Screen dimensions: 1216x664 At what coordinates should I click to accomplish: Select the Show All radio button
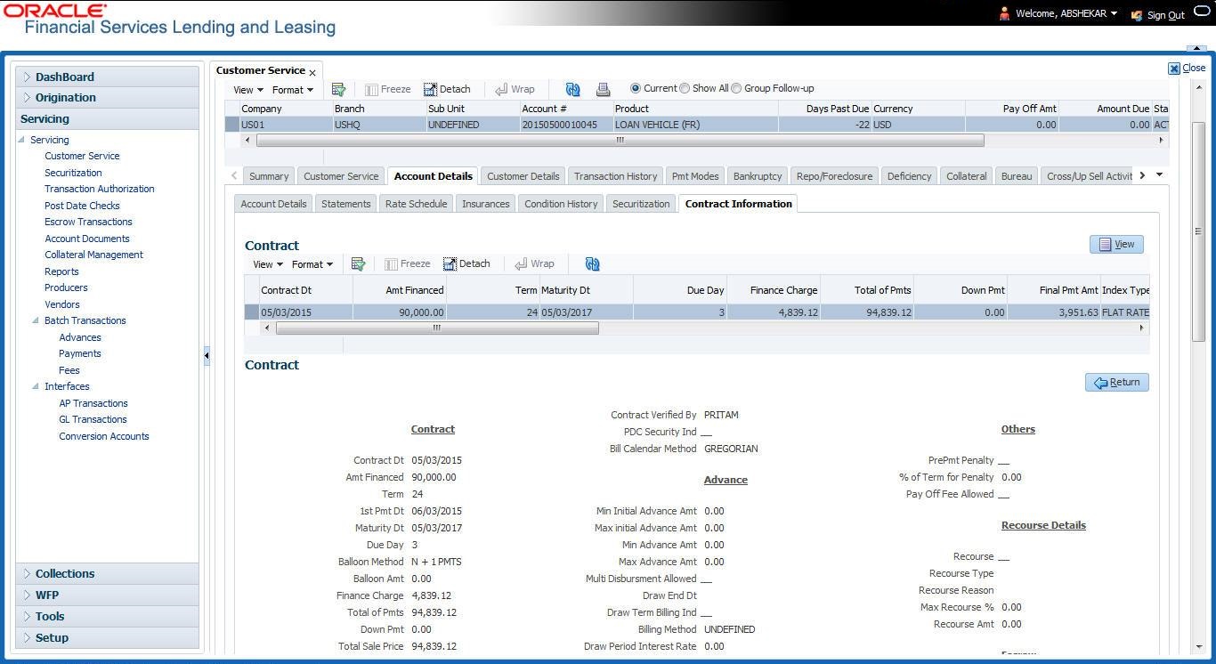click(x=685, y=88)
